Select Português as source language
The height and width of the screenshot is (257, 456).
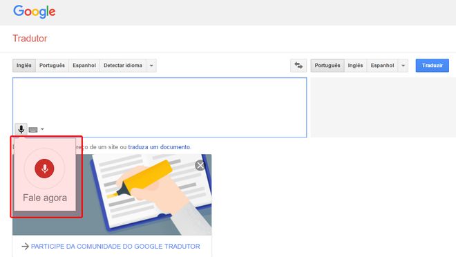click(x=52, y=66)
